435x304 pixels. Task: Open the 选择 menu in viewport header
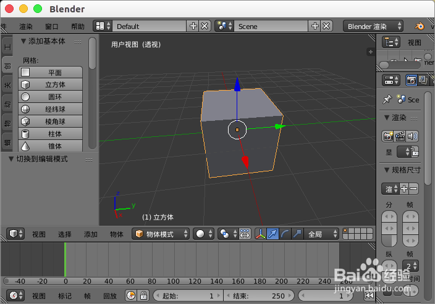[x=65, y=234]
